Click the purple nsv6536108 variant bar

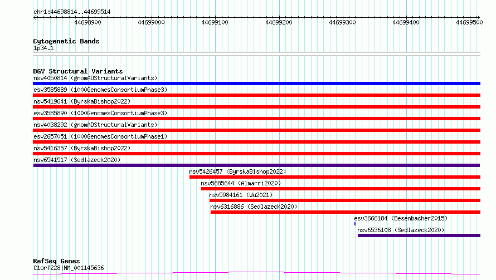point(419,235)
